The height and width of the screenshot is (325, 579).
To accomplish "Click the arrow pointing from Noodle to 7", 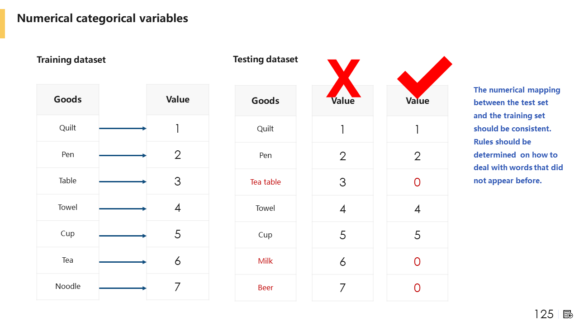I will click(123, 288).
